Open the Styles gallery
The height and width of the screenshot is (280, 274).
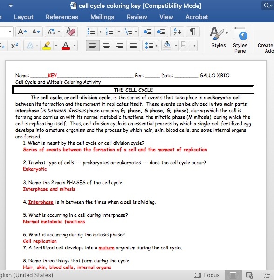tap(219, 37)
